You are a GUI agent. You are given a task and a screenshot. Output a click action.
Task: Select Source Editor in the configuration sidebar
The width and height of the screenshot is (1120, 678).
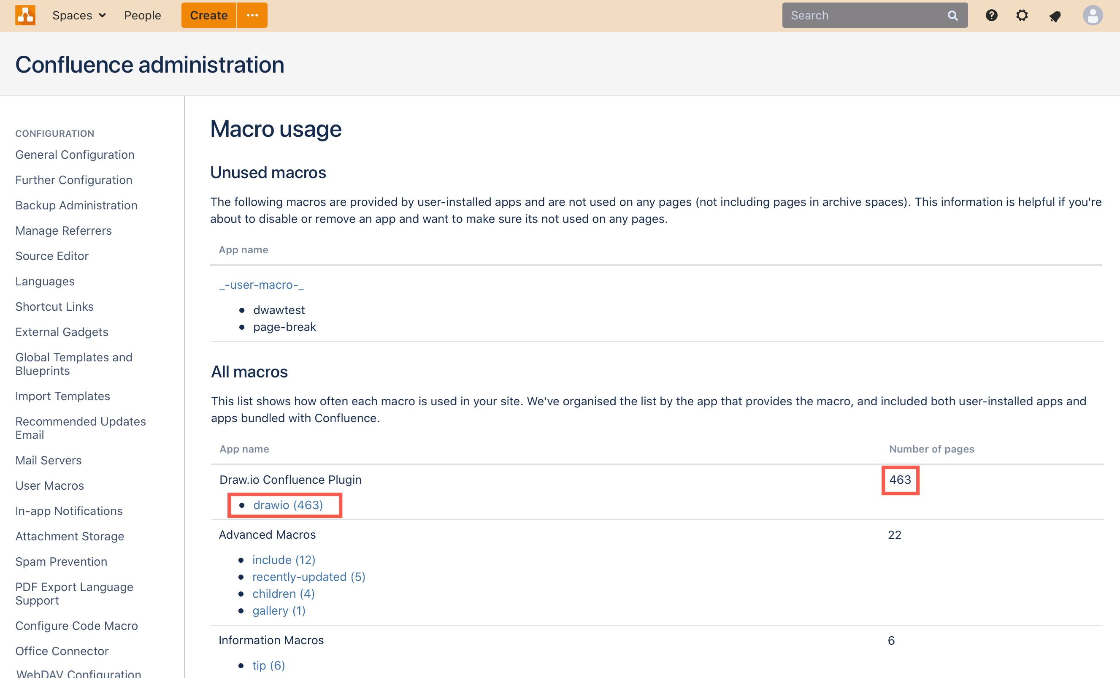pyautogui.click(x=52, y=255)
